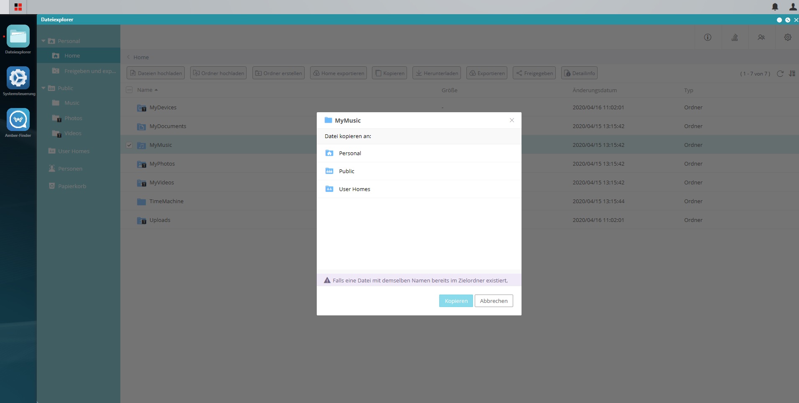The width and height of the screenshot is (799, 403).
Task: Click the Exportieren toolbar button
Action: (x=487, y=73)
